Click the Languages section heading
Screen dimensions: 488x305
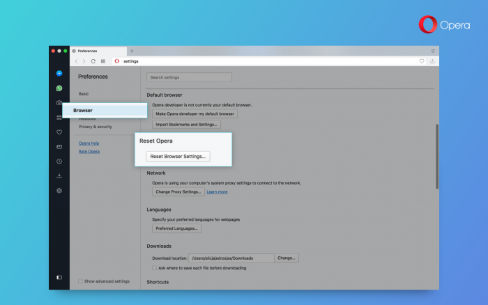(x=159, y=210)
